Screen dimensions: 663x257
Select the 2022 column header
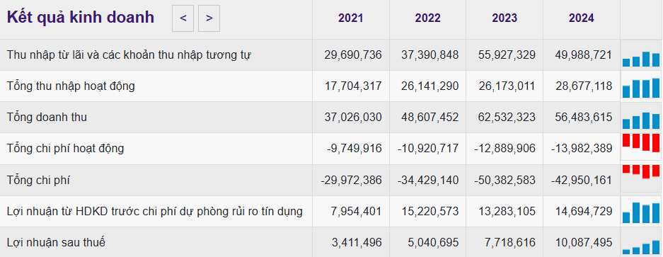pos(427,18)
